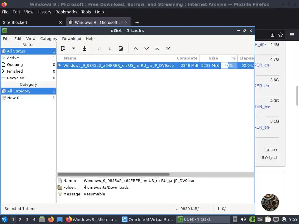299x224 pixels.
Task: Open Firefox Bookmarks menu
Action: pos(66,12)
